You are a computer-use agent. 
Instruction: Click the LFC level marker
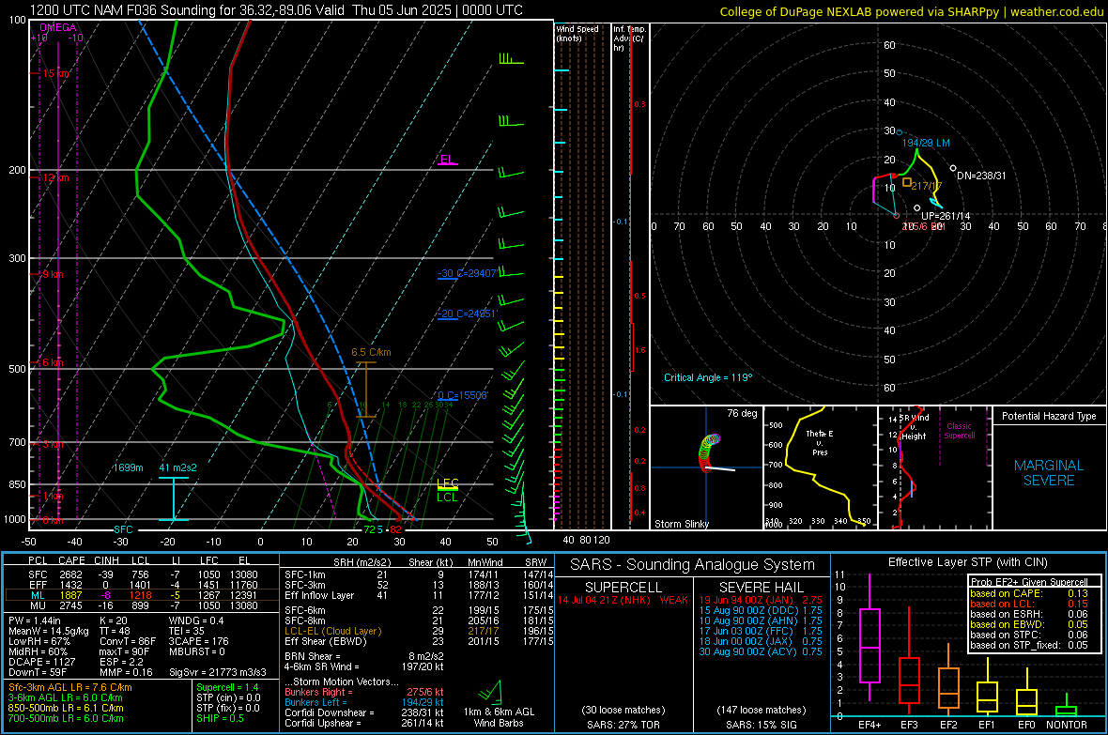[x=447, y=483]
